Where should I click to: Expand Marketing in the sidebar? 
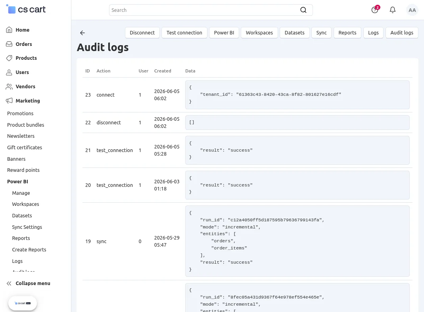pyautogui.click(x=28, y=101)
